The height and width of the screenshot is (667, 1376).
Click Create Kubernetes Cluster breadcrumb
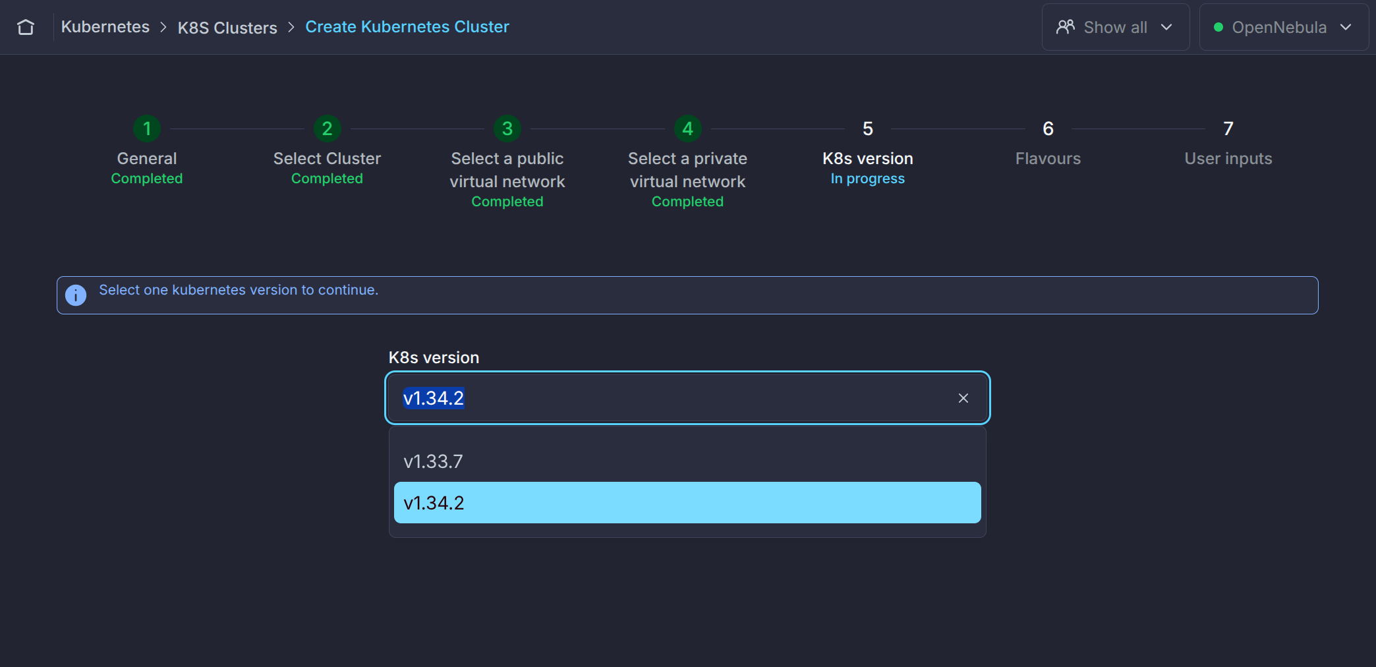[x=407, y=27]
